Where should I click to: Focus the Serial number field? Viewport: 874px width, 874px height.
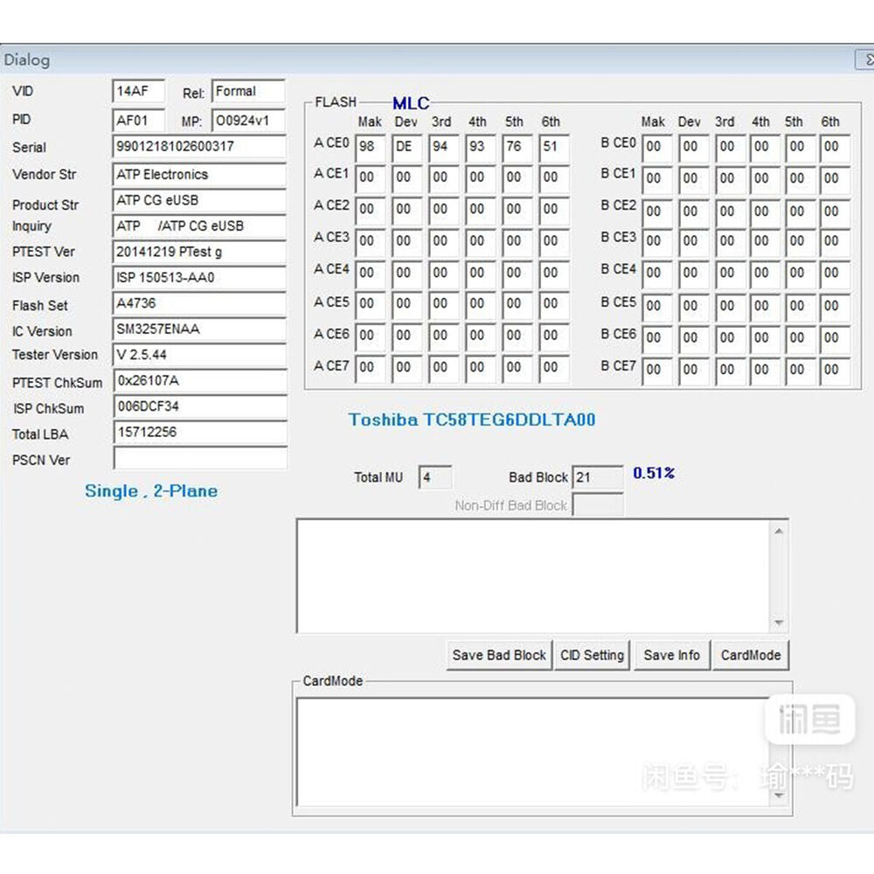[x=199, y=147]
